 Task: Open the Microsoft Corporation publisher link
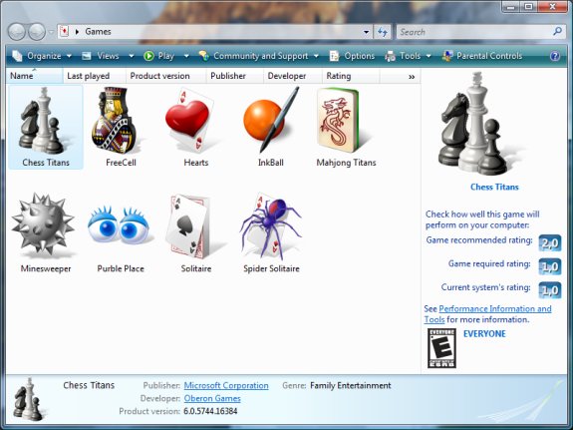pos(226,385)
